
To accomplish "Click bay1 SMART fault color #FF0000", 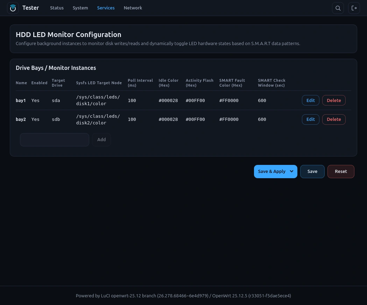I will click(229, 101).
